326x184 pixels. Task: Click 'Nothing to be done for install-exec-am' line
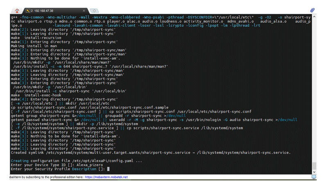coord(66,58)
